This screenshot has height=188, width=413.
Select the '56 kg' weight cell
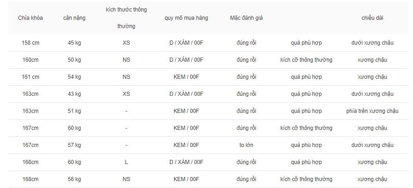click(x=74, y=179)
